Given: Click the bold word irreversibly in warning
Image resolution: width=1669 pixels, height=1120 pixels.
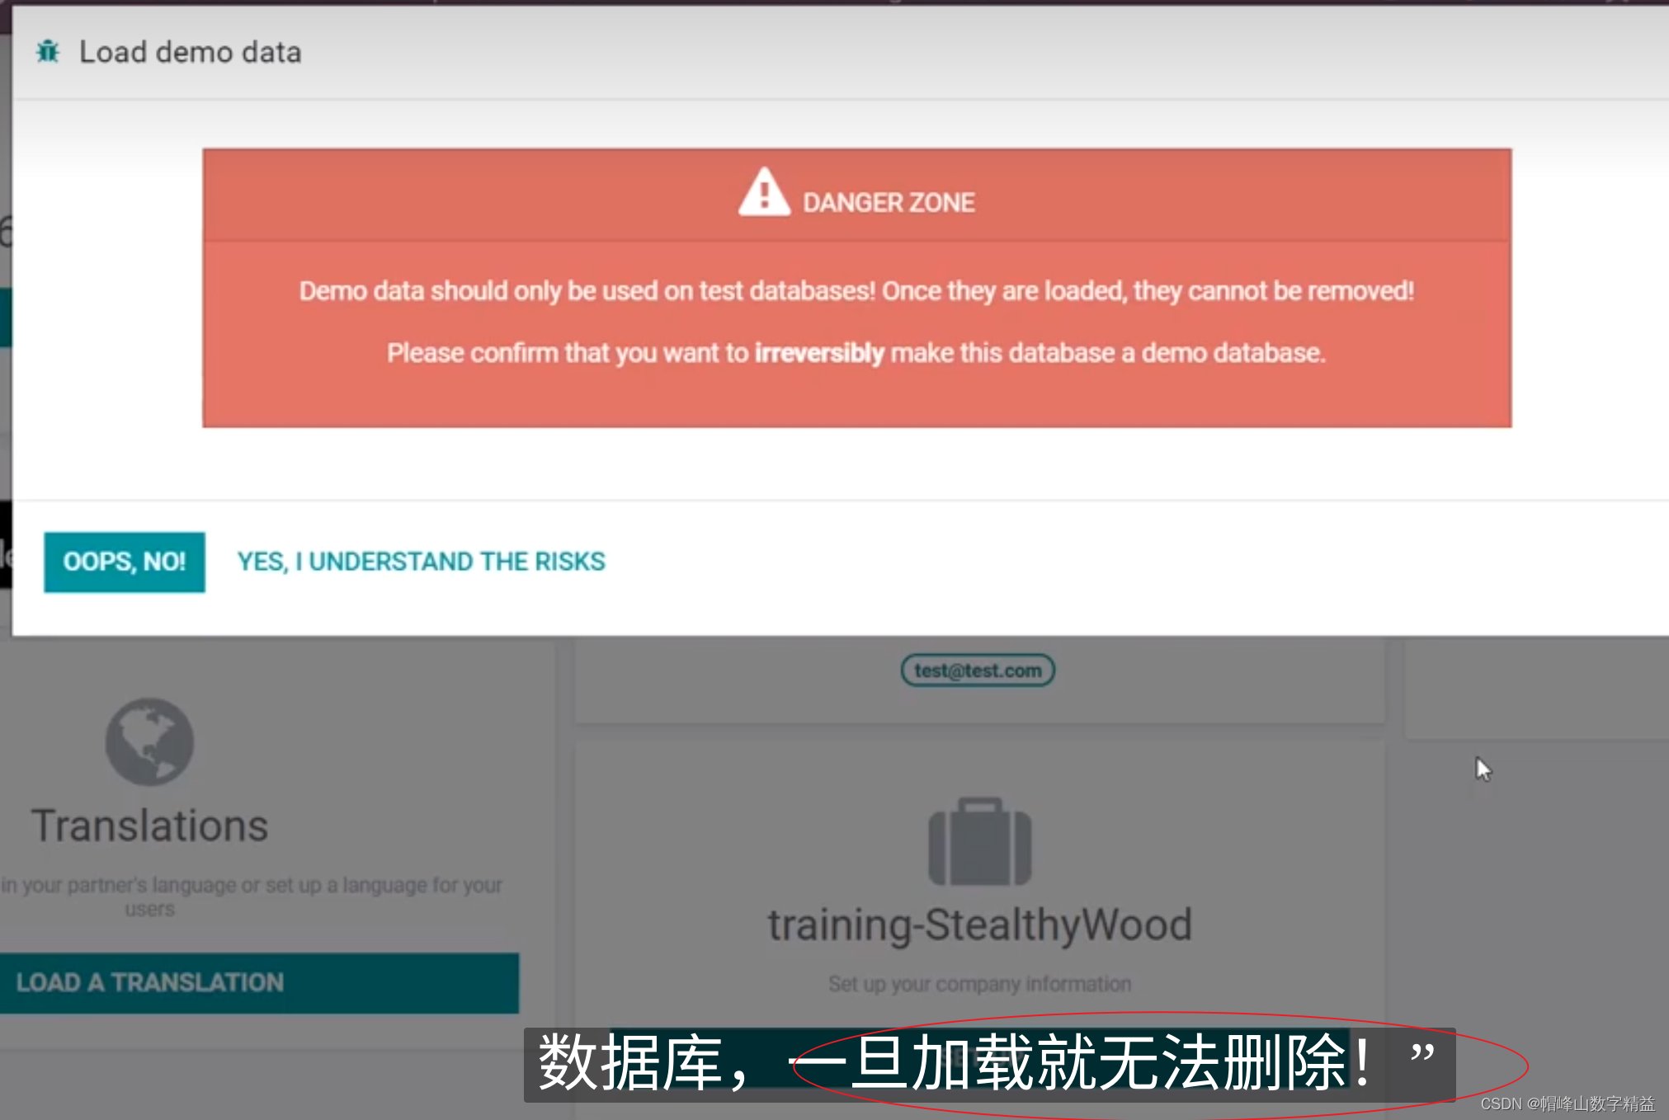Looking at the screenshot, I should tap(819, 353).
